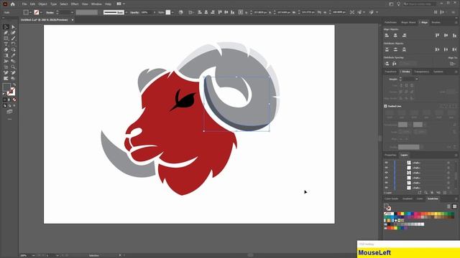This screenshot has height=258, width=460.
Task: Click Locate Object magnifier in Layers panel
Action: (425, 193)
